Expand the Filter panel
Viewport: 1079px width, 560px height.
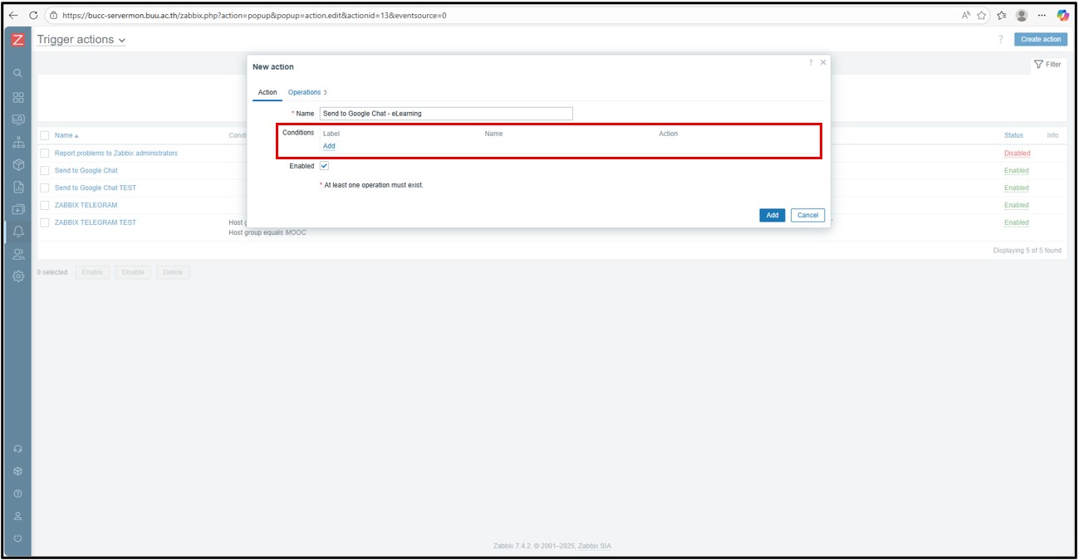coord(1047,64)
